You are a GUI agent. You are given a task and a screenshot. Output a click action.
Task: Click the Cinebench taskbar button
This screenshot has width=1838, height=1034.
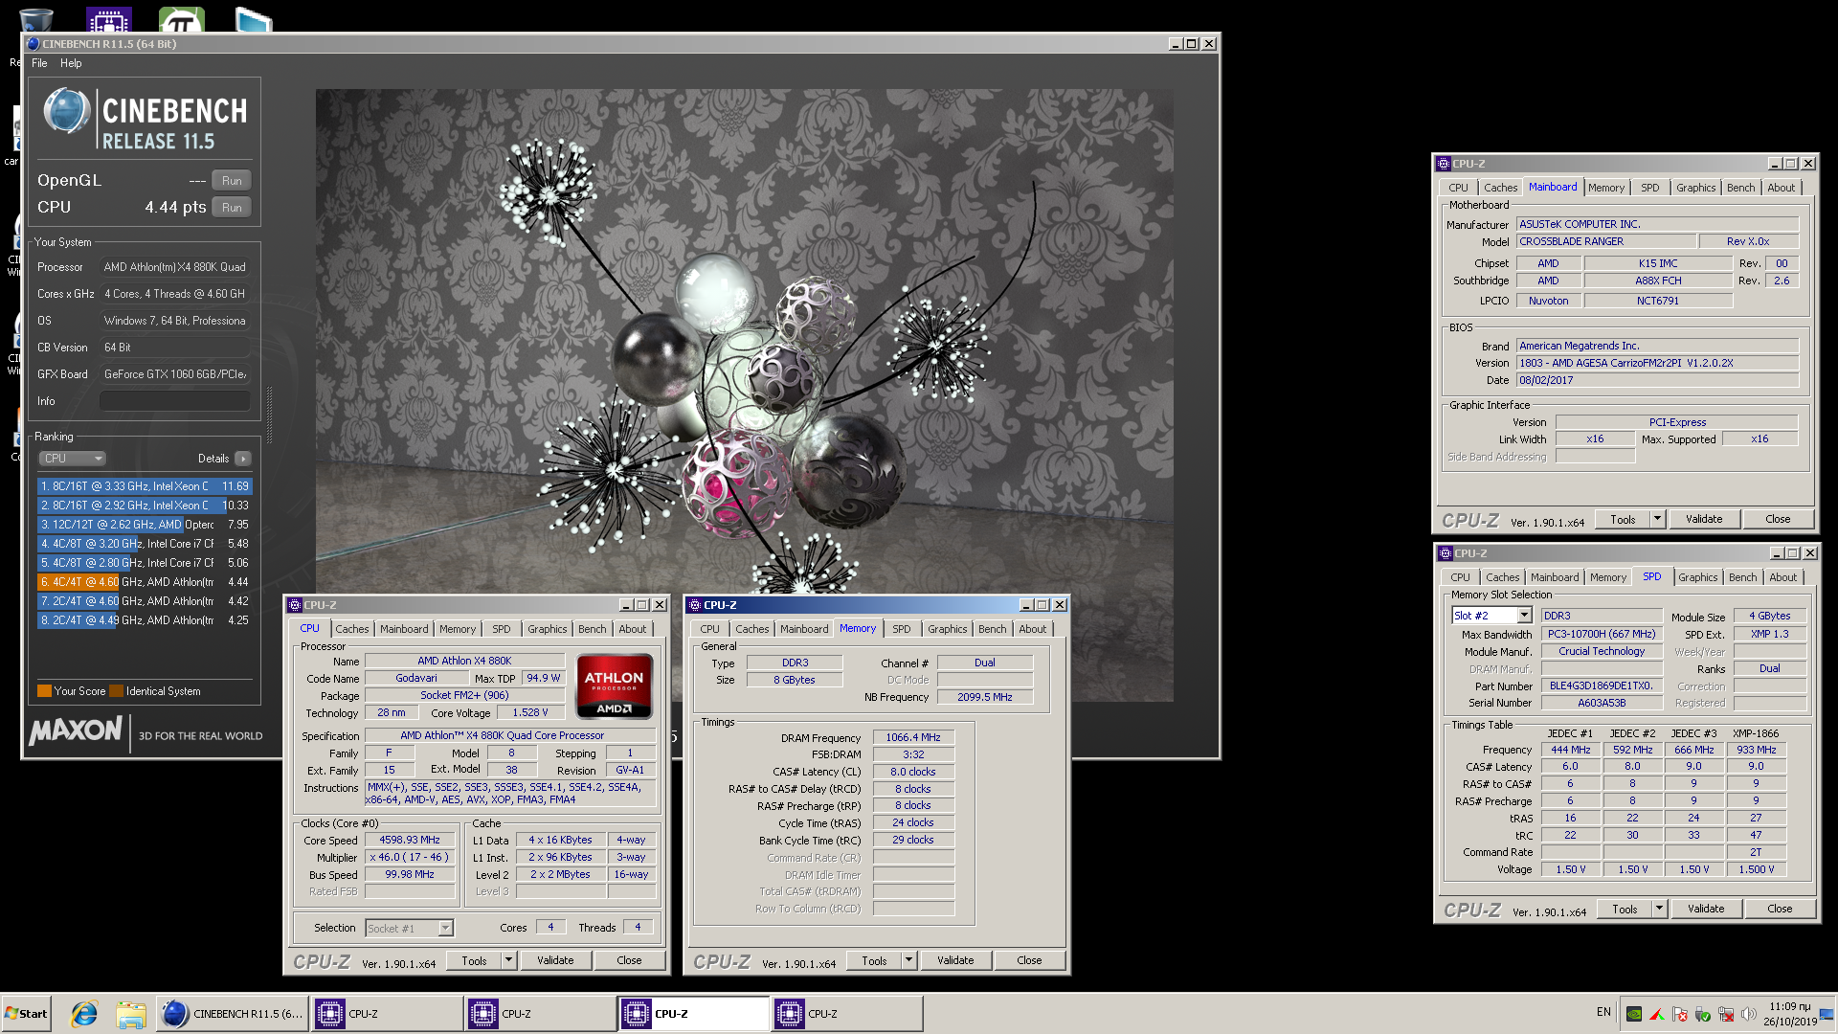click(233, 1014)
